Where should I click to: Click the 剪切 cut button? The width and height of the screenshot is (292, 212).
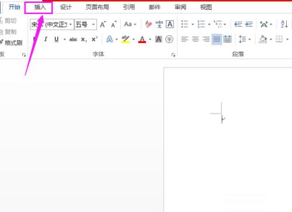pyautogui.click(x=8, y=20)
